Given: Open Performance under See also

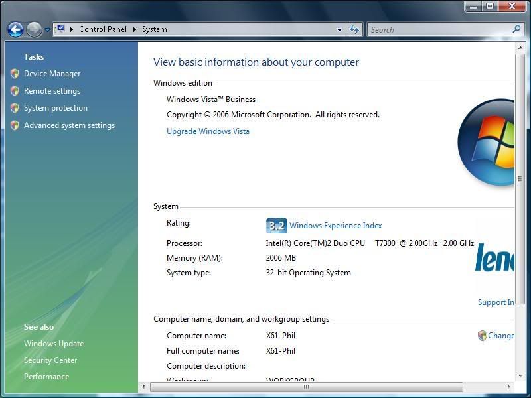Looking at the screenshot, I should pos(46,377).
